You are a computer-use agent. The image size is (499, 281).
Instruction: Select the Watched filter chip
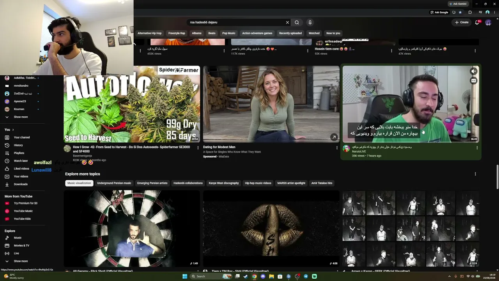314,33
